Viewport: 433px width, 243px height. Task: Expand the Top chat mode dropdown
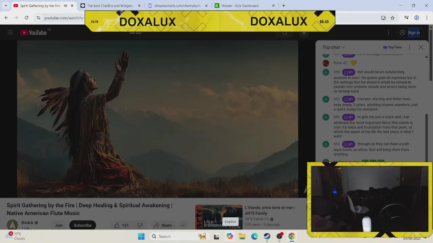tap(334, 47)
